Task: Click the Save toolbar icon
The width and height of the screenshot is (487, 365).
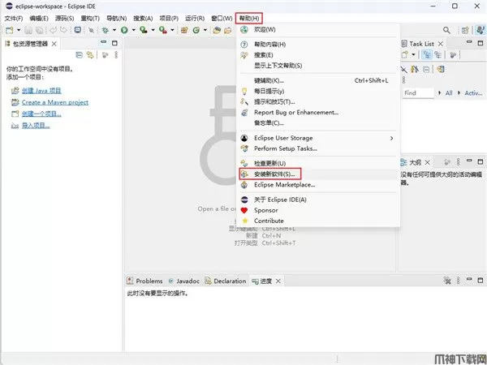Action: (x=28, y=30)
